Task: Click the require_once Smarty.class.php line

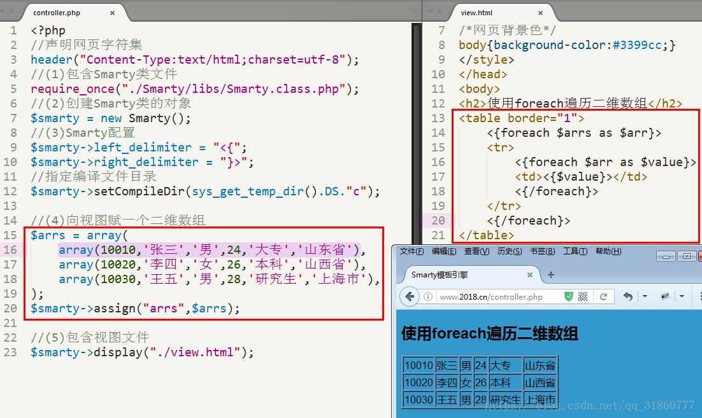Action: click(x=195, y=89)
